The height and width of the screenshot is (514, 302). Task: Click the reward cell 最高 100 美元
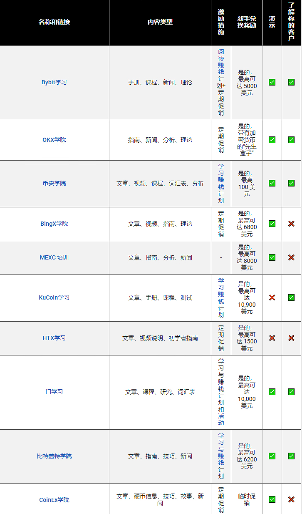click(247, 183)
